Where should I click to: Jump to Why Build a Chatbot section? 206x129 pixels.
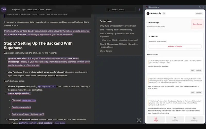pyautogui.click(x=118, y=26)
